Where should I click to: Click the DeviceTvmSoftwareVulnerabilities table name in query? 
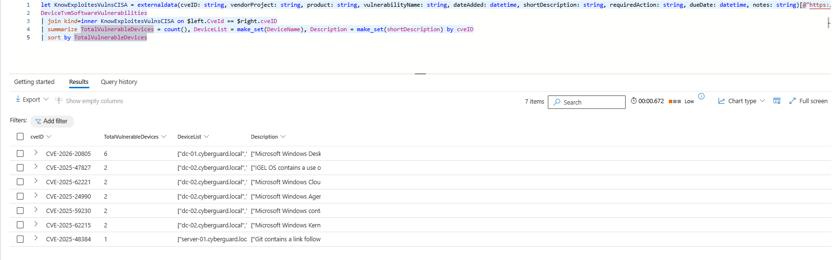click(x=94, y=13)
